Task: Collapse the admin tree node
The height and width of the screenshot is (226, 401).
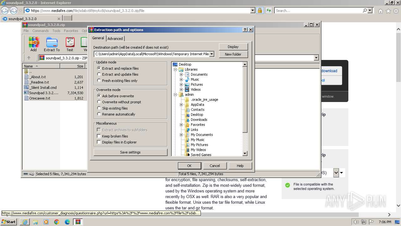Action: pos(176,94)
